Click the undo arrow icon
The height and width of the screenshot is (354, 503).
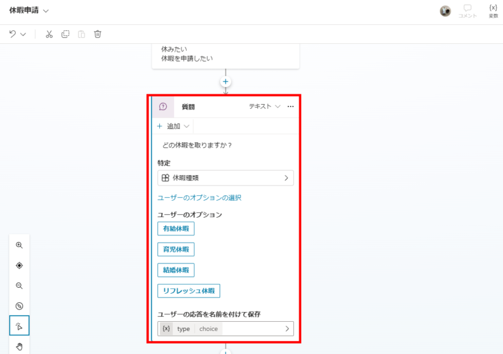12,34
